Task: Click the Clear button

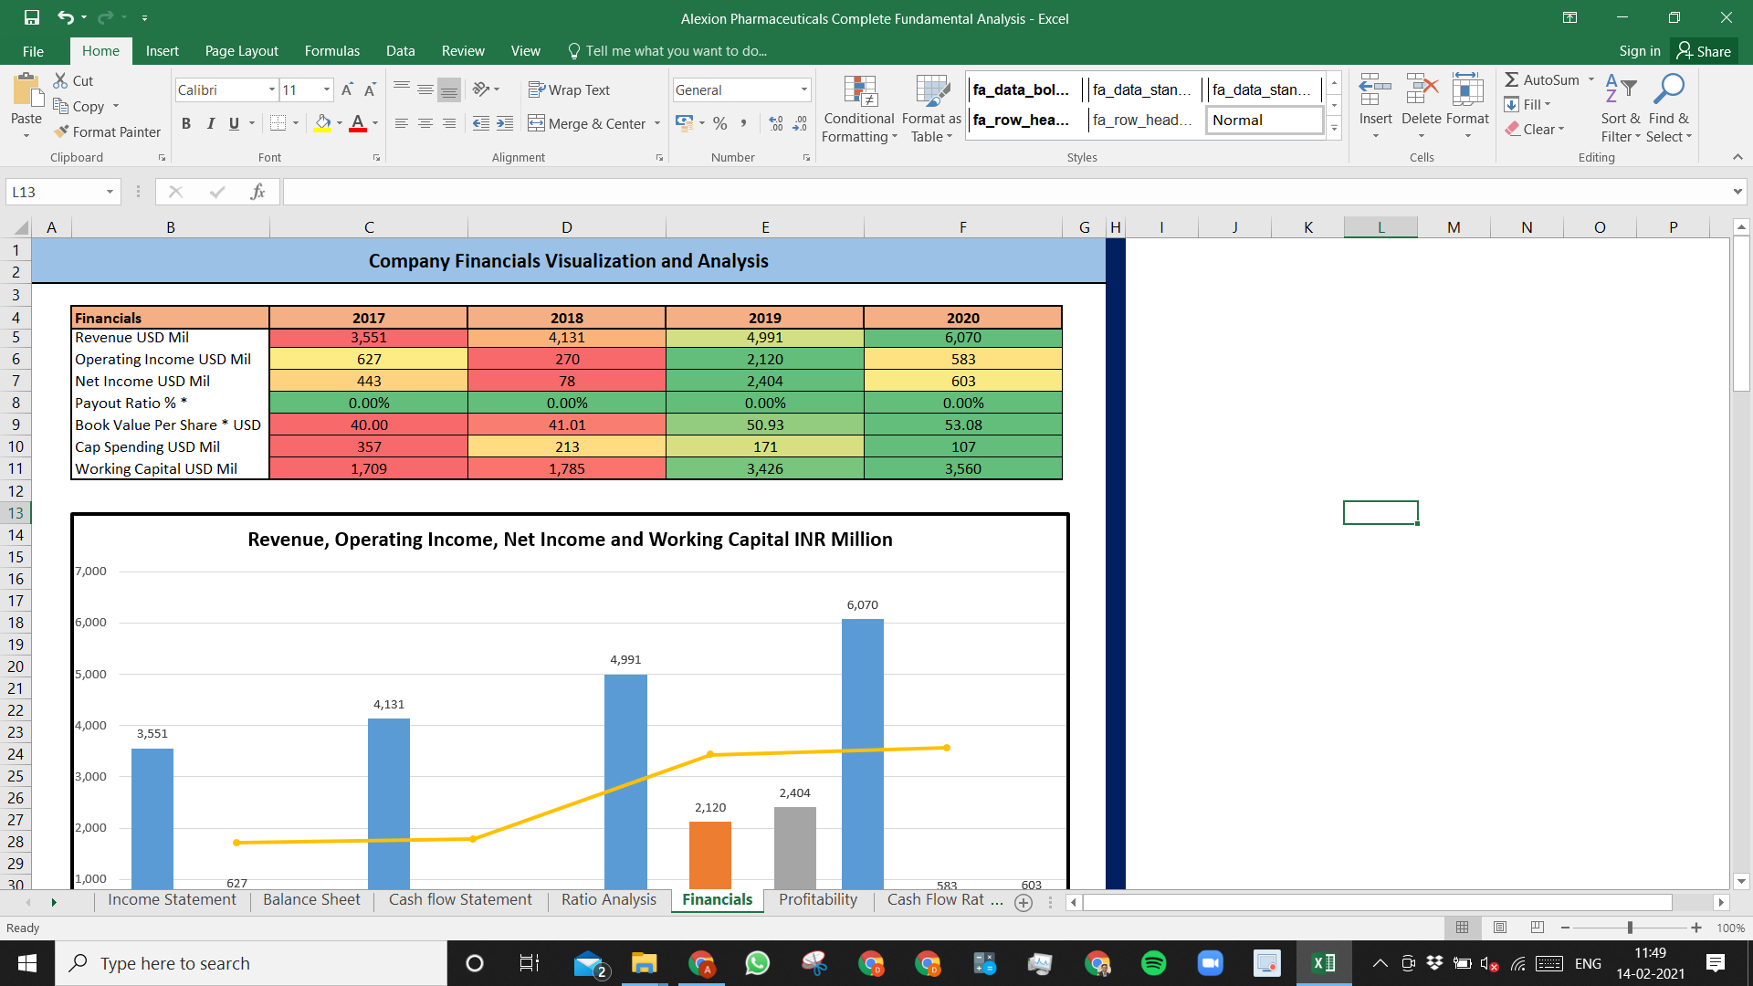Action: [1536, 129]
